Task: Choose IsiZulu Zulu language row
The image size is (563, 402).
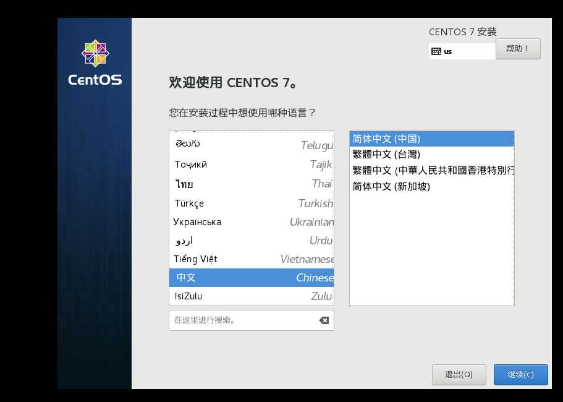Action: [252, 296]
